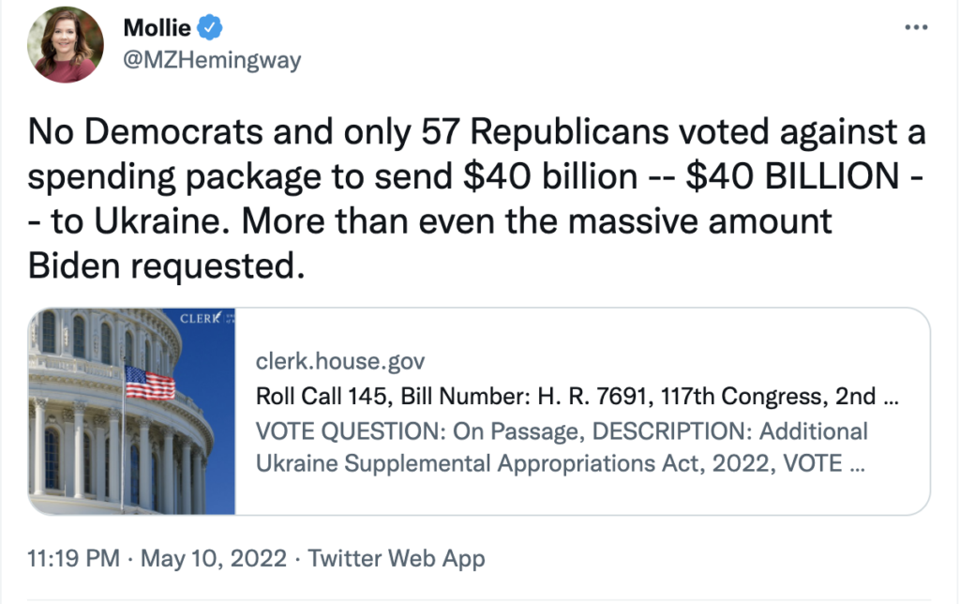The image size is (960, 604).
Task: Click the 11:19 PM timestamp
Action: pyautogui.click(x=74, y=559)
